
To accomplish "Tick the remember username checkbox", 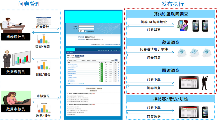I will click(86, 32).
